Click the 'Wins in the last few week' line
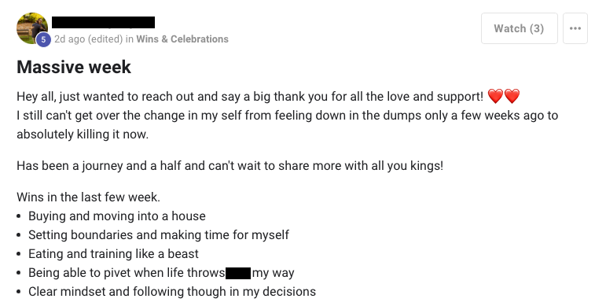This screenshot has width=606, height=306. [x=88, y=197]
